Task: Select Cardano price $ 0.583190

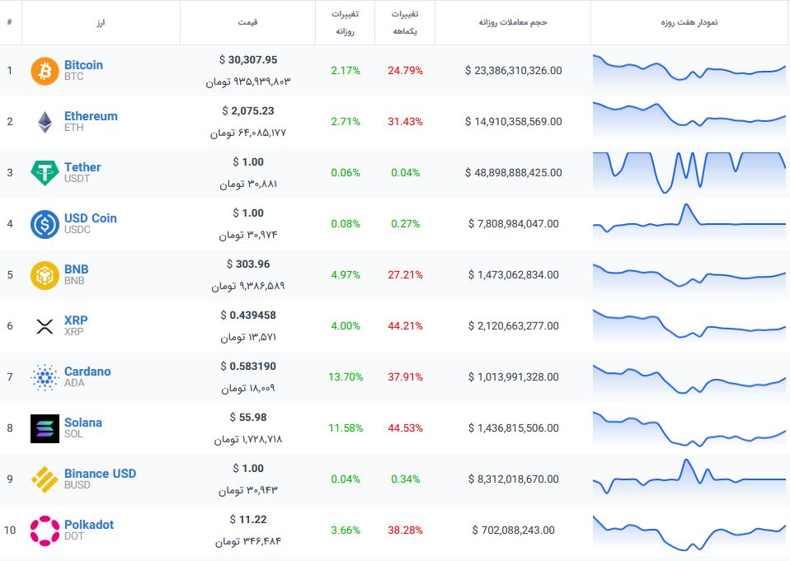Action: (248, 367)
